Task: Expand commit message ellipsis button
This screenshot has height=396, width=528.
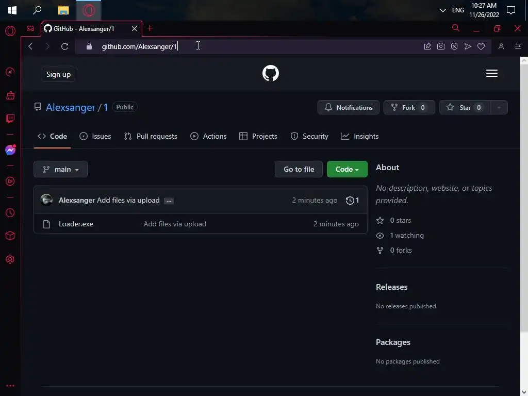Action: tap(169, 201)
